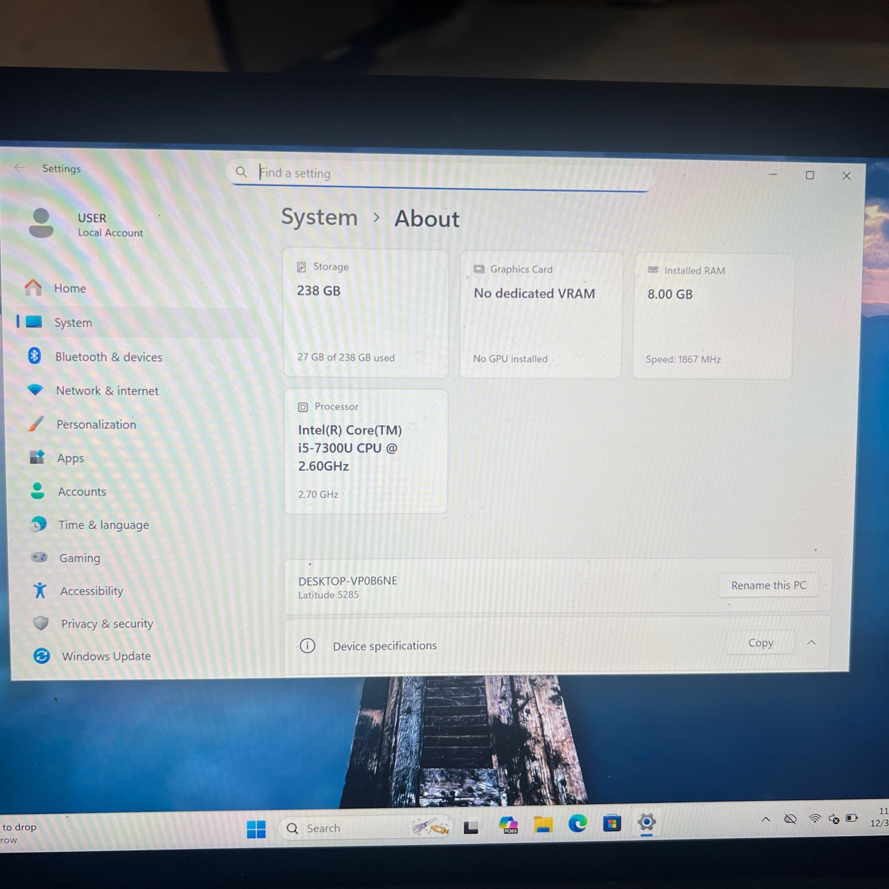Open the Accessibility label in sidebar
The width and height of the screenshot is (889, 889).
[x=92, y=591]
